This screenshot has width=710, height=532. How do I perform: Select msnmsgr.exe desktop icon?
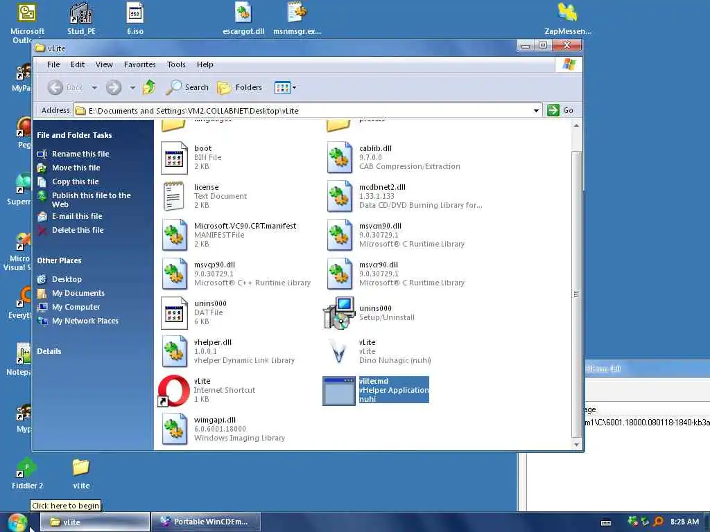[297, 19]
